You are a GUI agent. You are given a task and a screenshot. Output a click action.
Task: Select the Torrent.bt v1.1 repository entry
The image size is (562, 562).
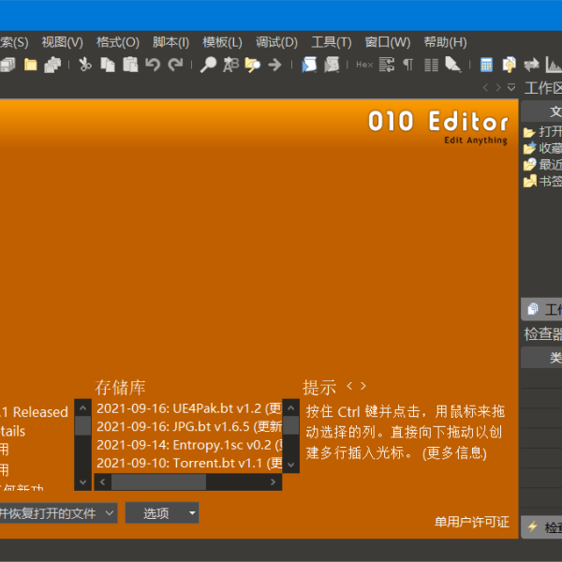pos(189,463)
